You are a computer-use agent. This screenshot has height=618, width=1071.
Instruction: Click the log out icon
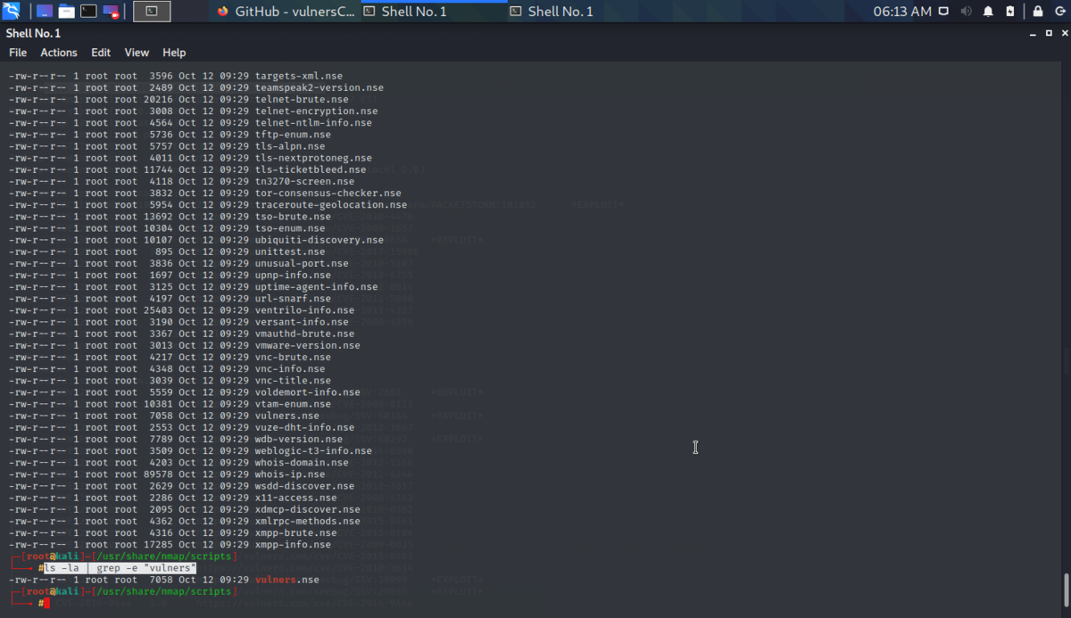point(1059,12)
